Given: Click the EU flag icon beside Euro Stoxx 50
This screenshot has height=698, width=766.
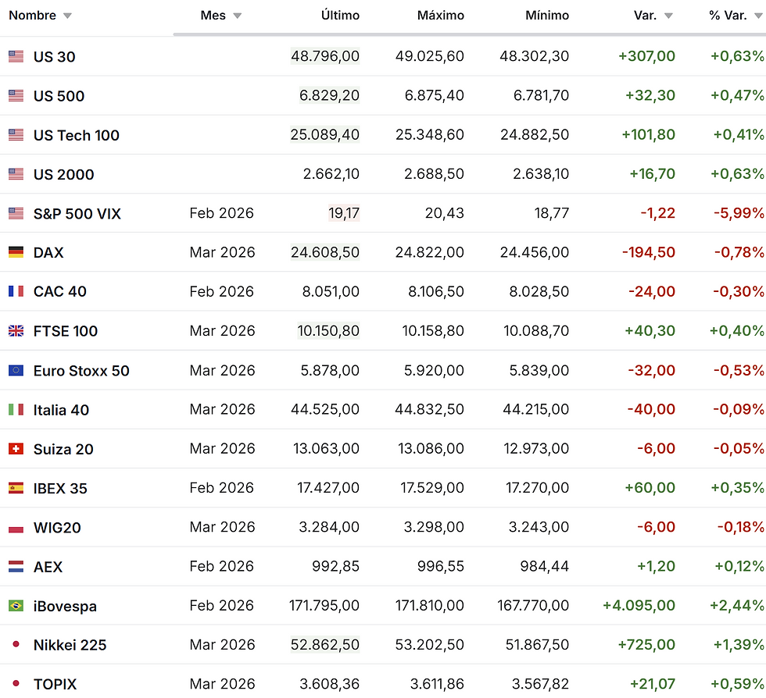Looking at the screenshot, I should click(x=16, y=370).
